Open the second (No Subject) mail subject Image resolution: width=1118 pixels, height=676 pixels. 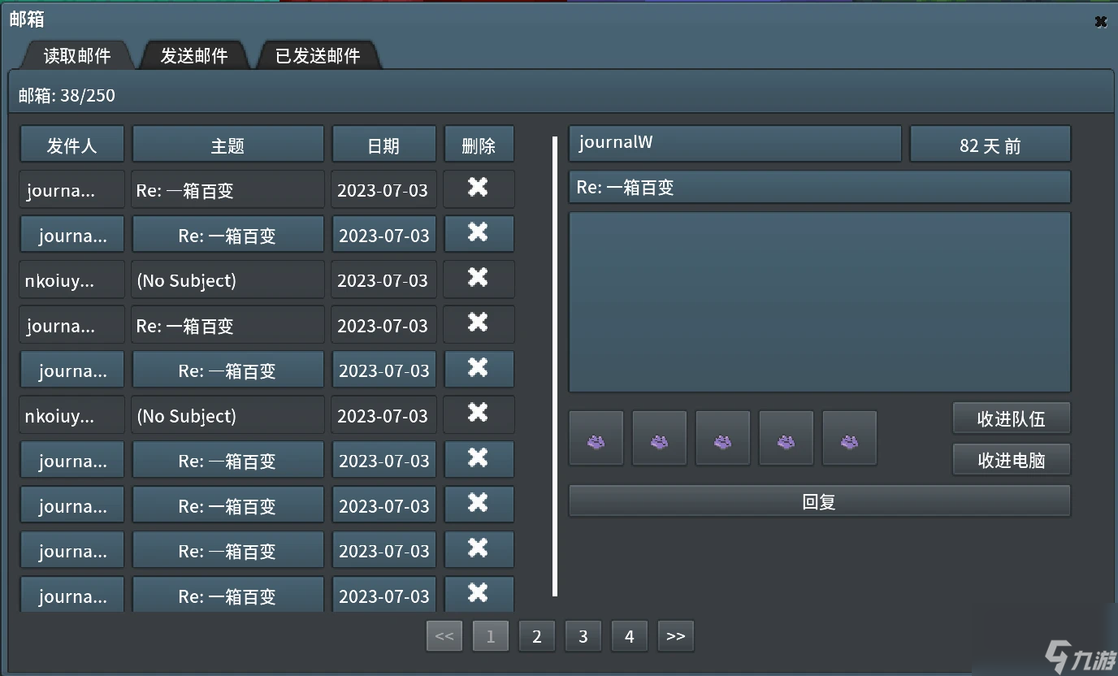227,414
